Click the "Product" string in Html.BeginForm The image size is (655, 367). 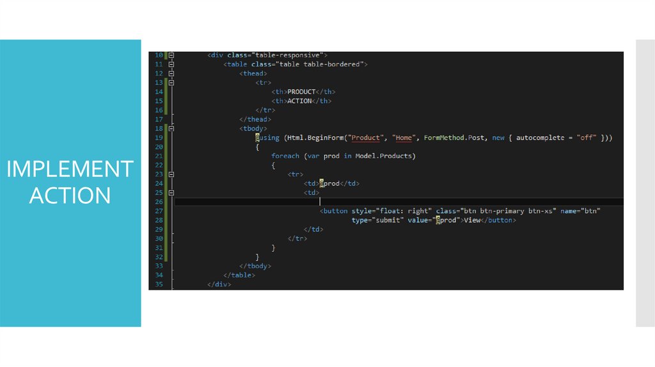pos(365,137)
